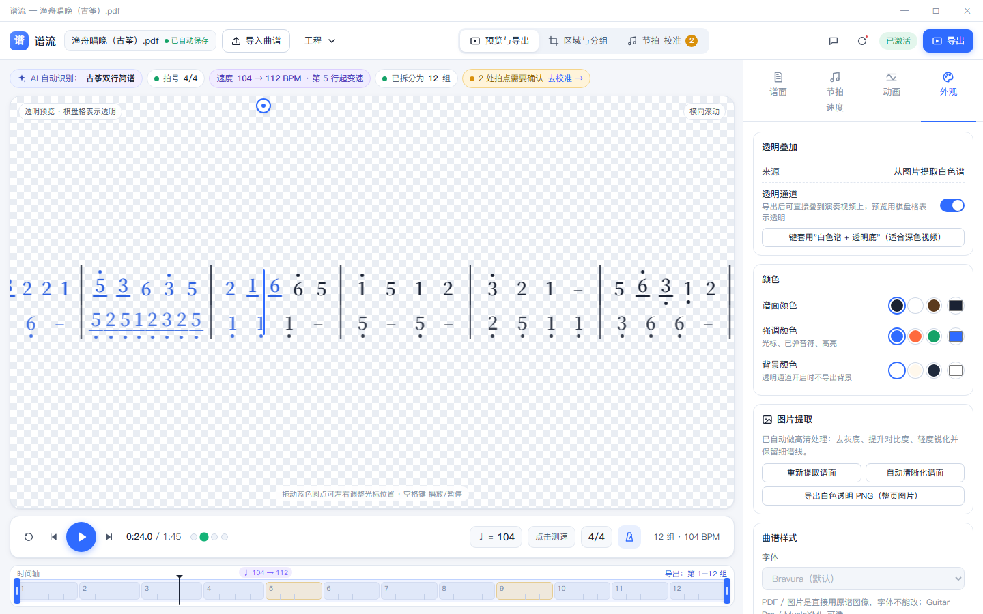Click the 速度 104 → 112 BPM chip
This screenshot has height=614, width=983.
coord(290,78)
